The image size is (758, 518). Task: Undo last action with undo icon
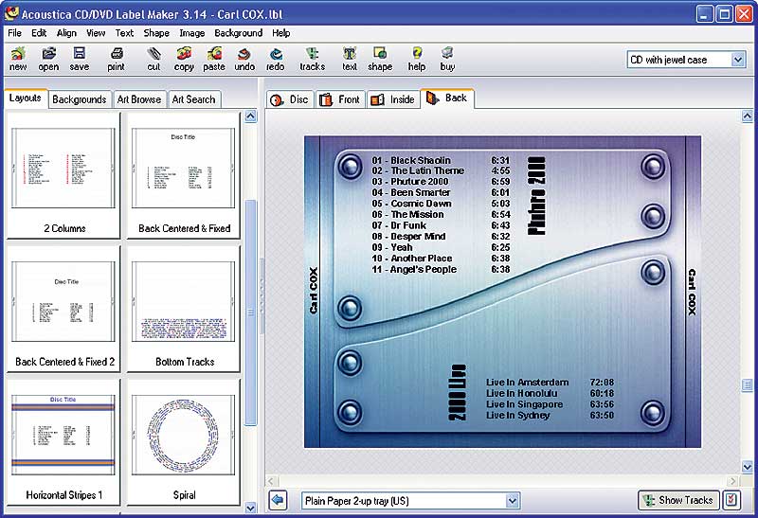click(244, 59)
